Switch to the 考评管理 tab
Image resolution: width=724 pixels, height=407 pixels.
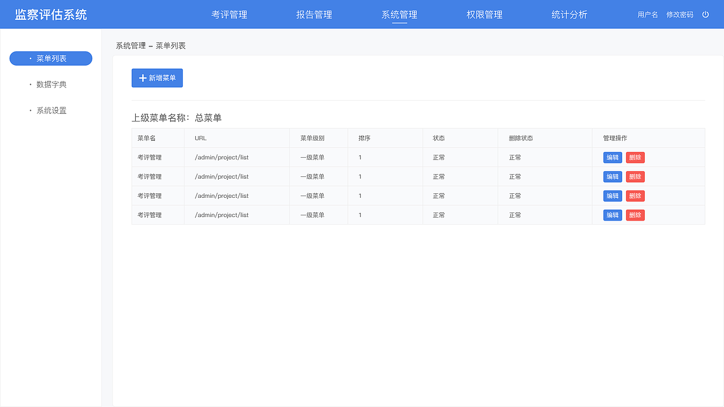click(229, 15)
